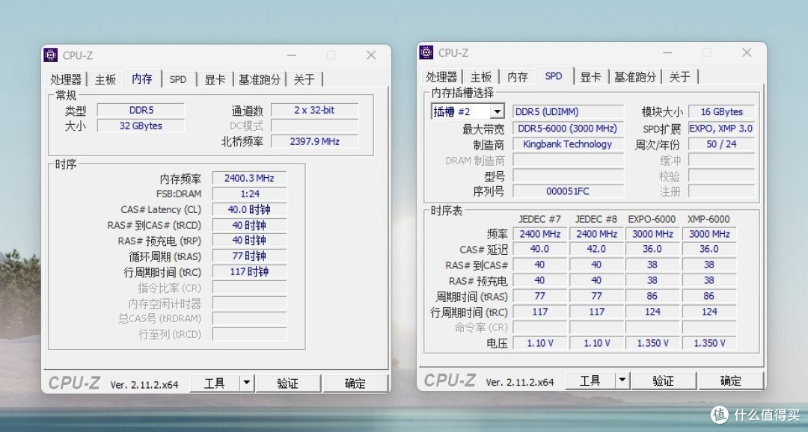Viewport: 808px width, 432px height.
Task: Click the JEDEC #8 column header
Action: tap(596, 219)
